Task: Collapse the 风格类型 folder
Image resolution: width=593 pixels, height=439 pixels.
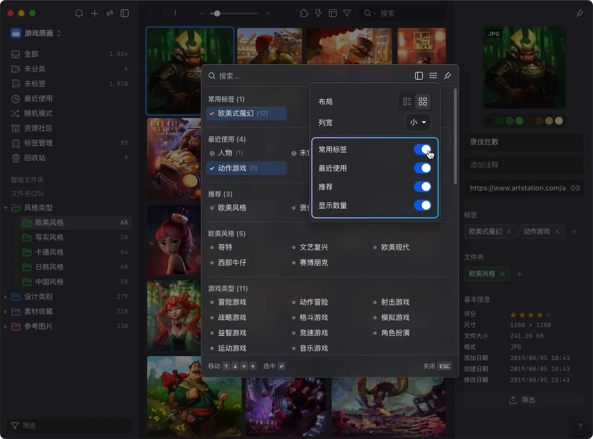Action: click(x=5, y=208)
